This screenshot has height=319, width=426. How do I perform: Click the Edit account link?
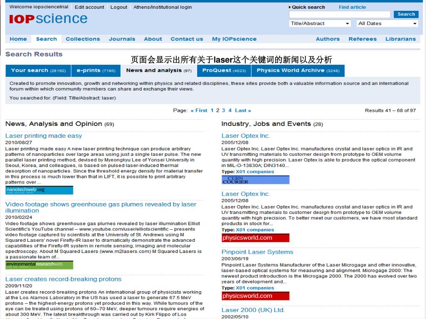89,7
